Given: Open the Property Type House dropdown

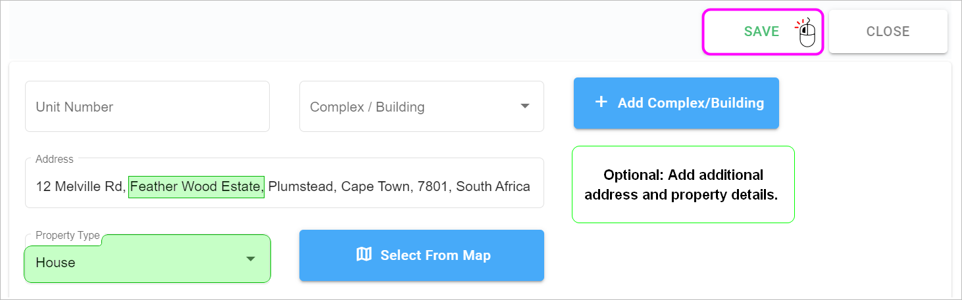Looking at the screenshot, I should (147, 259).
